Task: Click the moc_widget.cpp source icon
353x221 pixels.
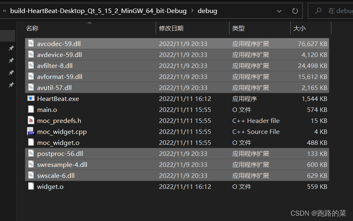Action: (31, 131)
